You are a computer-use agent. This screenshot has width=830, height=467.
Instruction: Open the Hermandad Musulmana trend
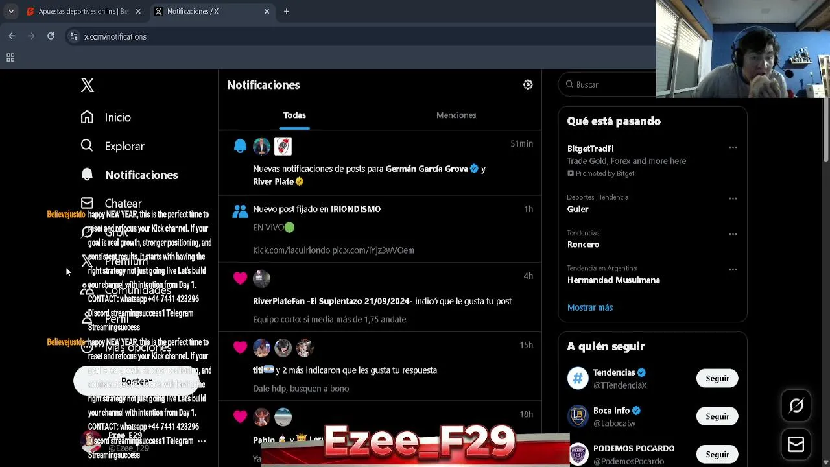613,280
